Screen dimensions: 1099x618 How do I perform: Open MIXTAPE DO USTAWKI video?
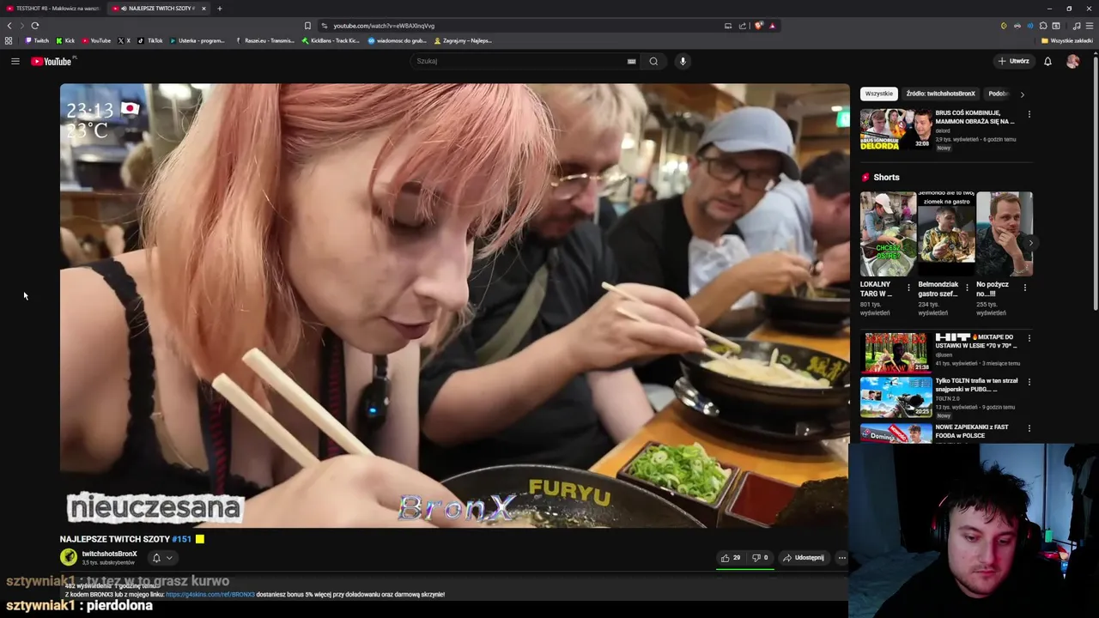[x=896, y=352]
